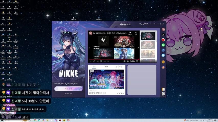The height and width of the screenshot is (122, 218).
Task: Switch to the first news tab left of NEWS
Action: point(94,67)
